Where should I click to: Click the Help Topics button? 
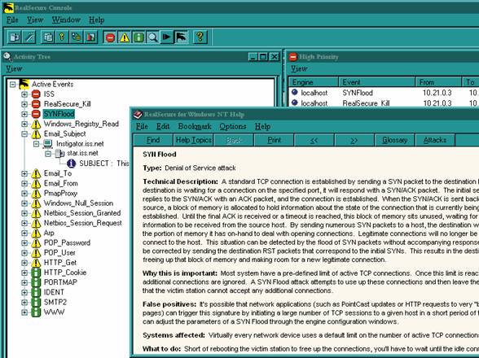194,140
